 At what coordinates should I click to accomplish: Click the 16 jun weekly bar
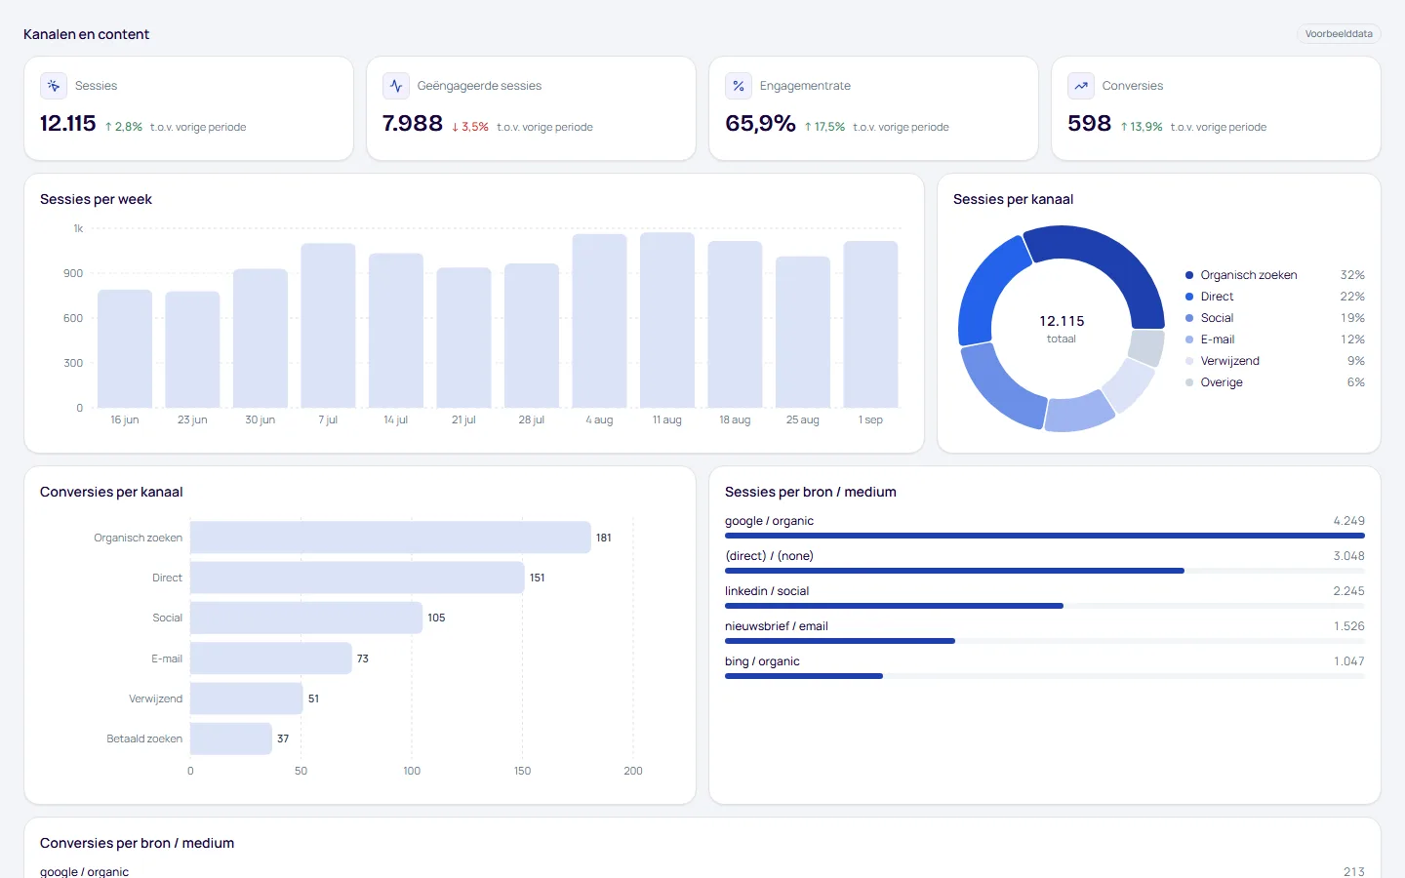pyautogui.click(x=125, y=348)
